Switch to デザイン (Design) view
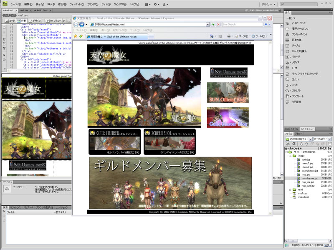Screen dimensions: 334x250 click(35, 21)
